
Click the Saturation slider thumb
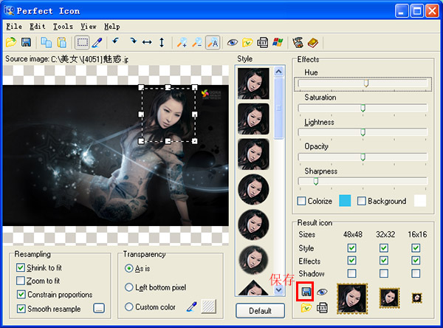(x=363, y=108)
